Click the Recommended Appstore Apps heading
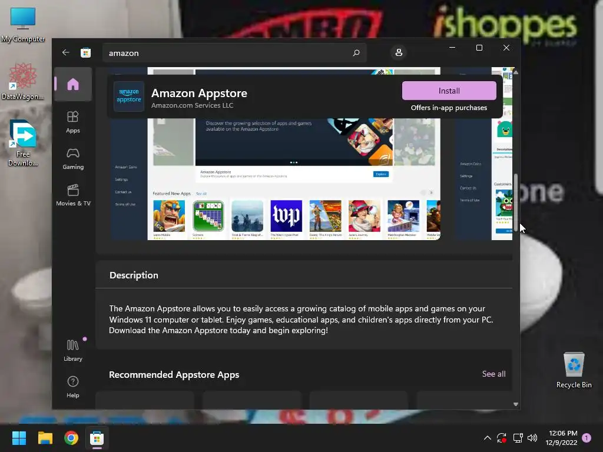 tap(174, 375)
